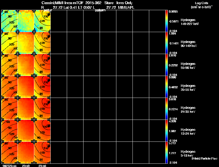Select the 55-90 keV image at 362T23:44

coord(10,65)
